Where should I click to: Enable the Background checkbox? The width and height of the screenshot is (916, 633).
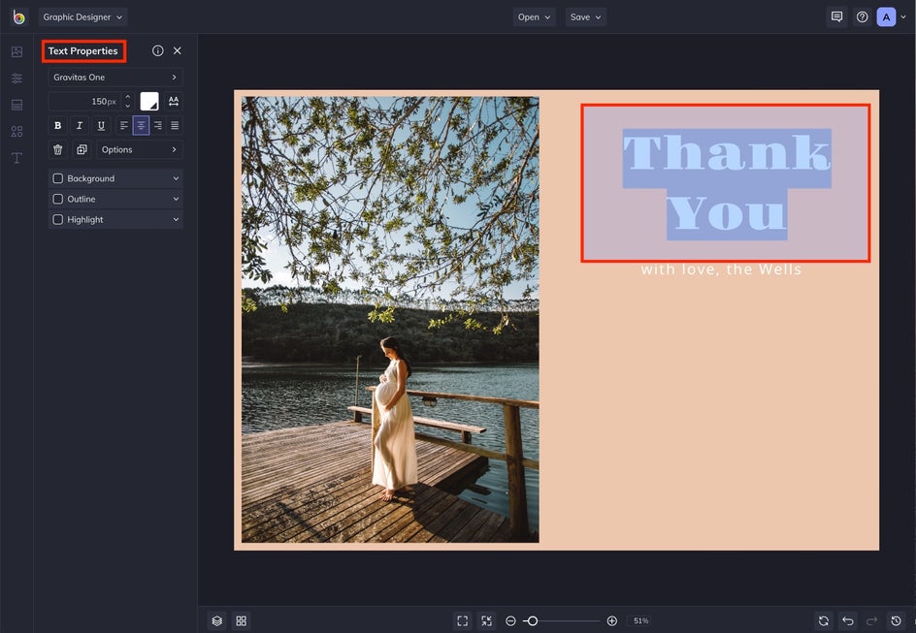pyautogui.click(x=58, y=178)
